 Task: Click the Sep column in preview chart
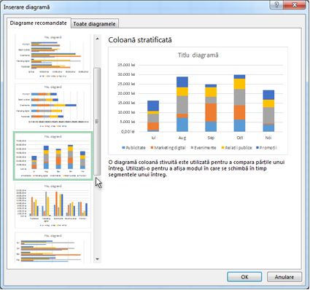point(211,108)
